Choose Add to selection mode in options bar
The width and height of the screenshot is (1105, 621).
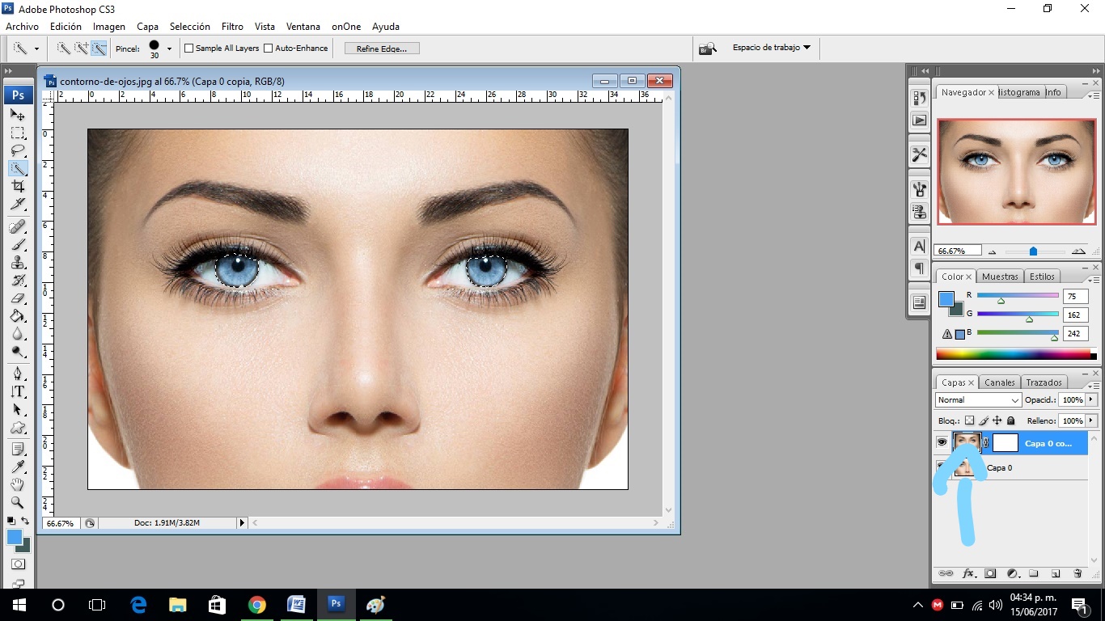click(81, 49)
